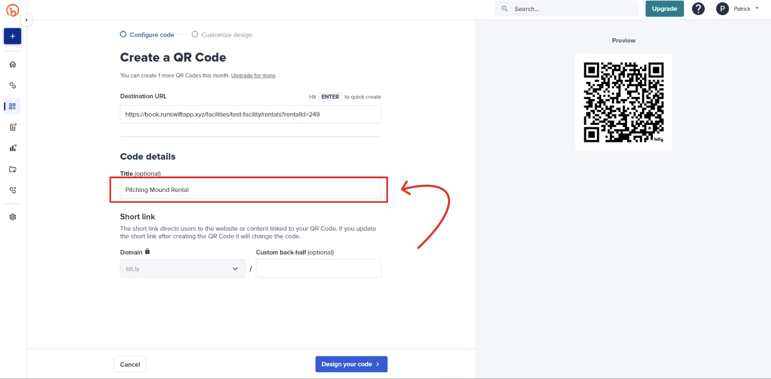Click the Design your code button
This screenshot has width=771, height=379.
pos(351,364)
